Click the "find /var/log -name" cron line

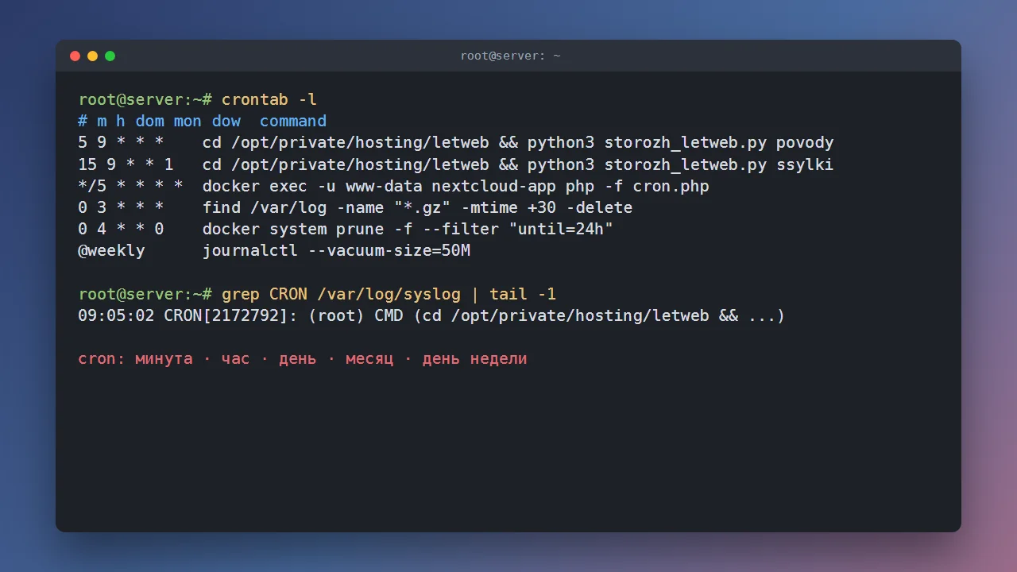pos(355,207)
